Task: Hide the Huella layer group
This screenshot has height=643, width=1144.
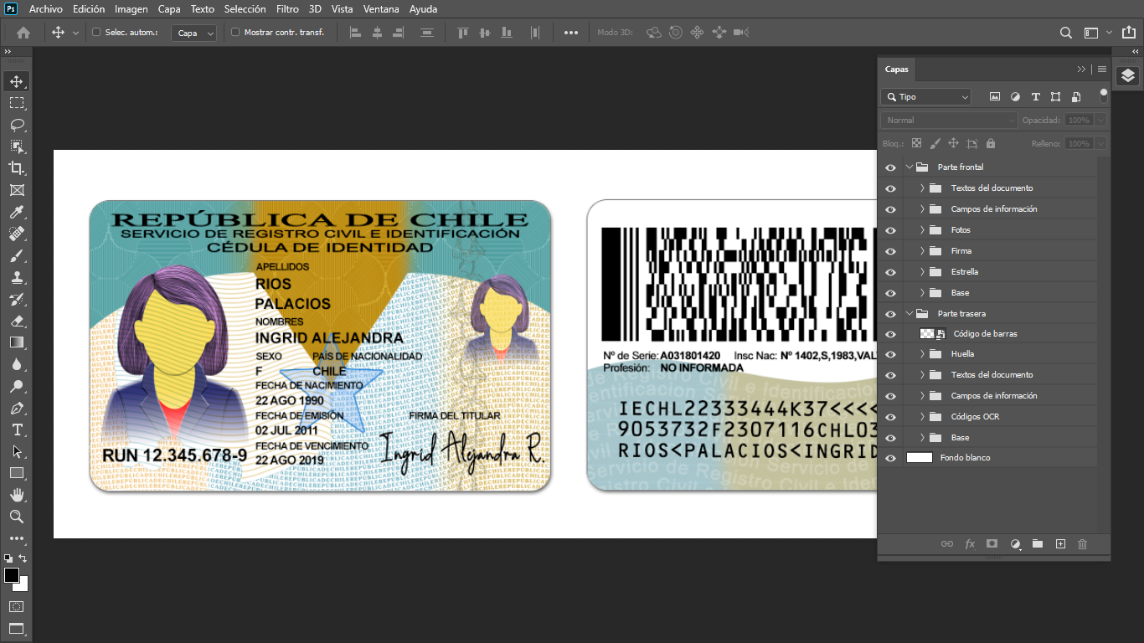Action: 890,354
